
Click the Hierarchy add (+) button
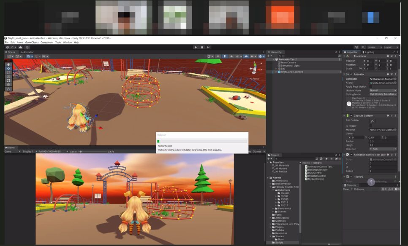pos(269,56)
